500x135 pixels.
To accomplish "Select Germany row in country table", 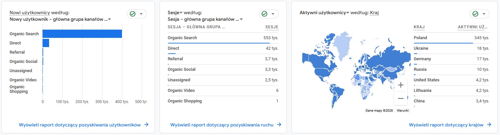I will [452, 59].
